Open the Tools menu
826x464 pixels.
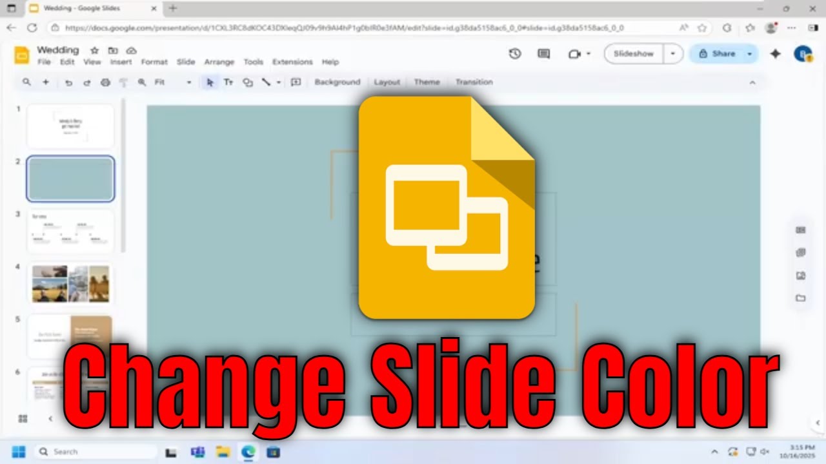(x=254, y=62)
